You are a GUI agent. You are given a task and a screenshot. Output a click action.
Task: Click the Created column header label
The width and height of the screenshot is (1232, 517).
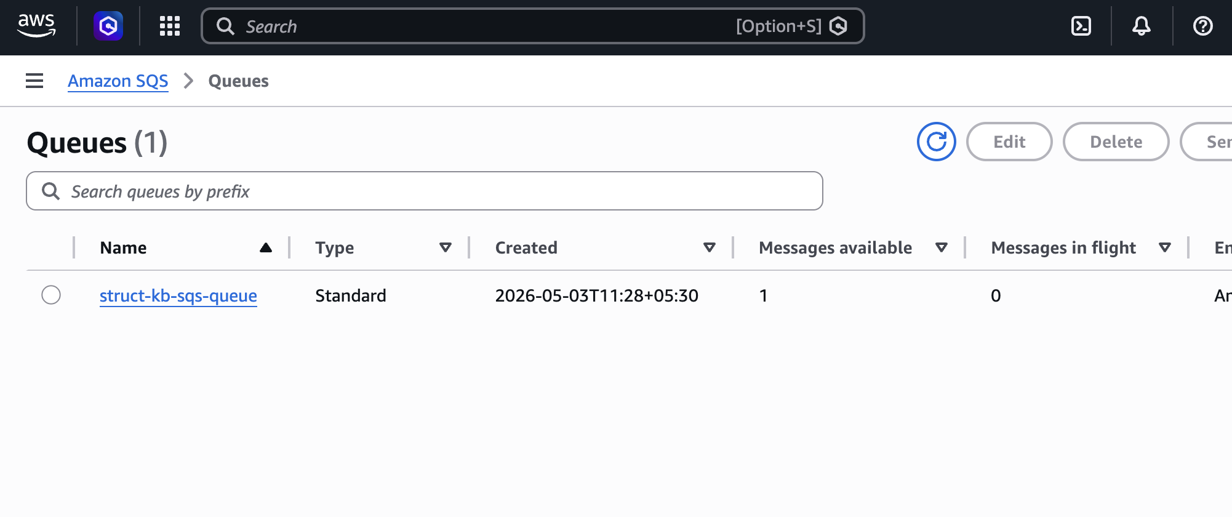pyautogui.click(x=526, y=247)
